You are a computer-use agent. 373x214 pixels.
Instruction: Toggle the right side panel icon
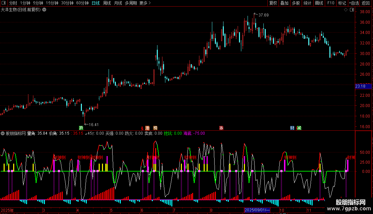pos(352,10)
